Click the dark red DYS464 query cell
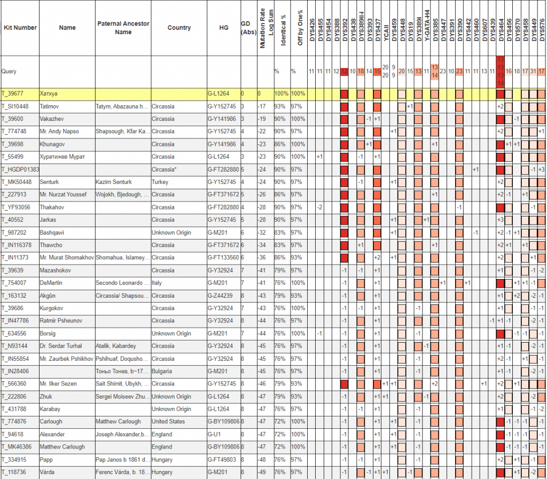 tap(501, 71)
